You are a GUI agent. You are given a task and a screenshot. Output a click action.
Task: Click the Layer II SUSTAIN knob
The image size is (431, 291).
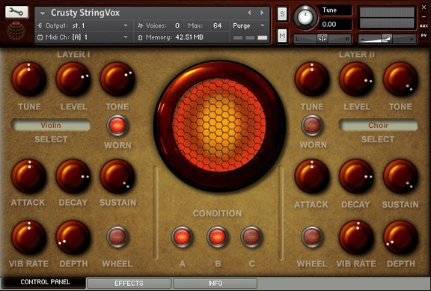(401, 177)
